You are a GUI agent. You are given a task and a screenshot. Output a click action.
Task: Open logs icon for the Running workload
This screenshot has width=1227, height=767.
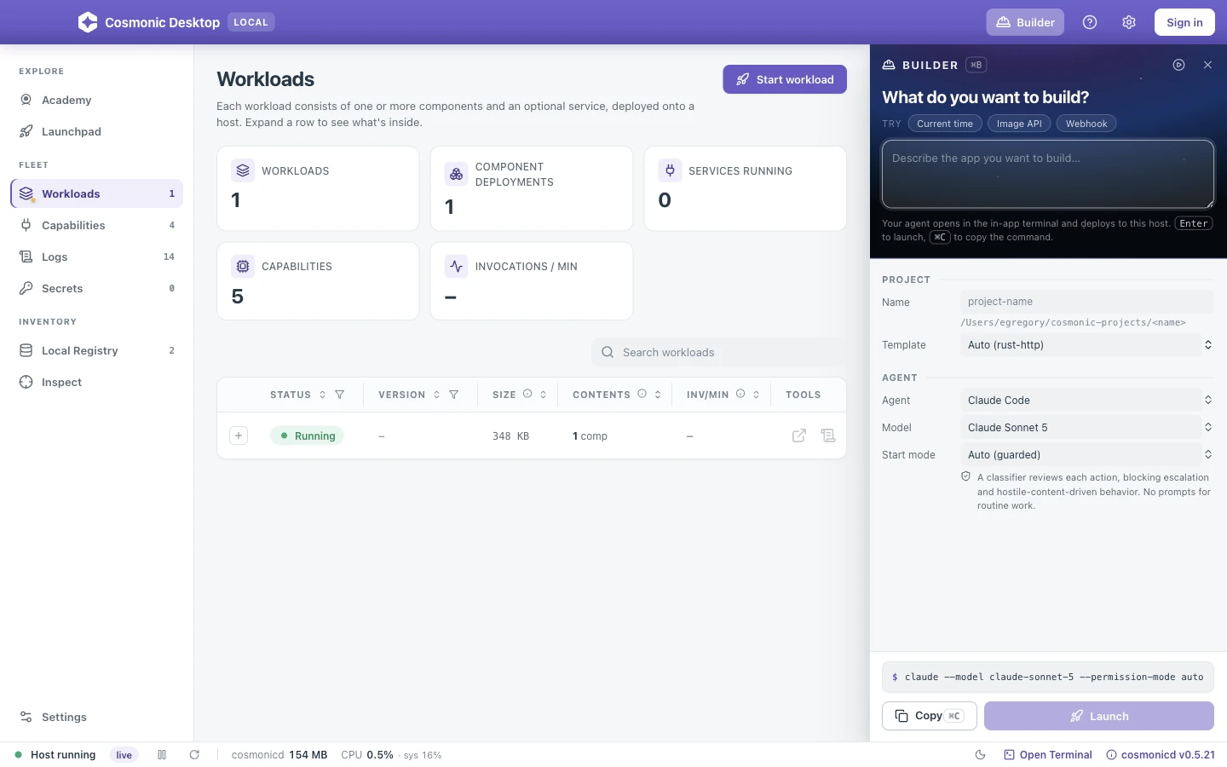click(827, 435)
